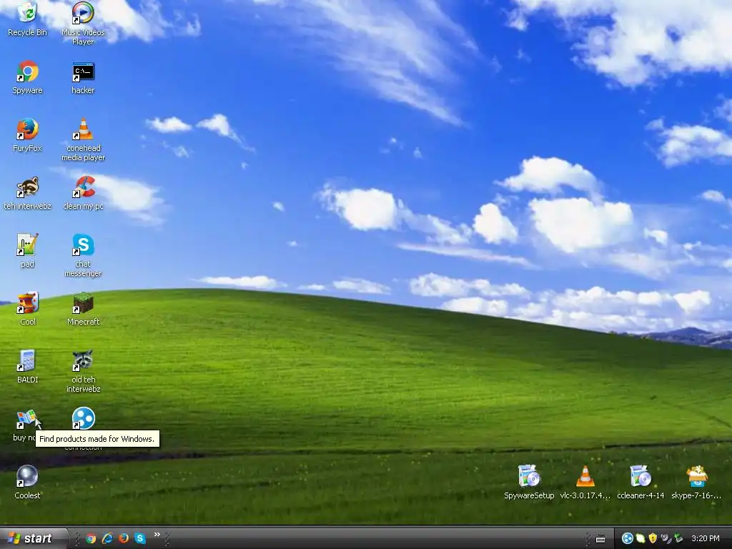Select the Music Videos Player shortcut

pos(83,24)
